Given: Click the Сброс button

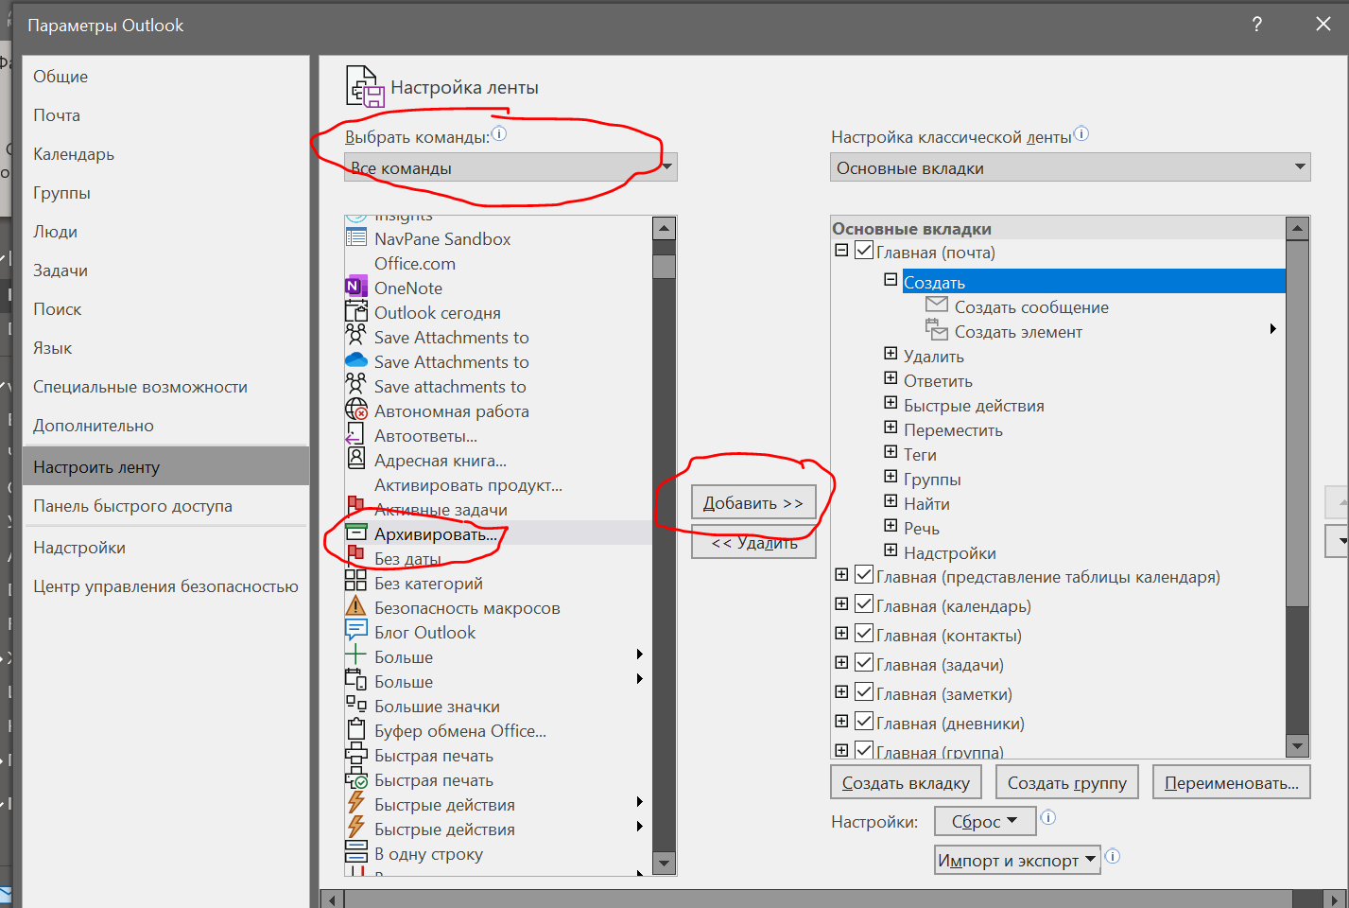Looking at the screenshot, I should (985, 821).
